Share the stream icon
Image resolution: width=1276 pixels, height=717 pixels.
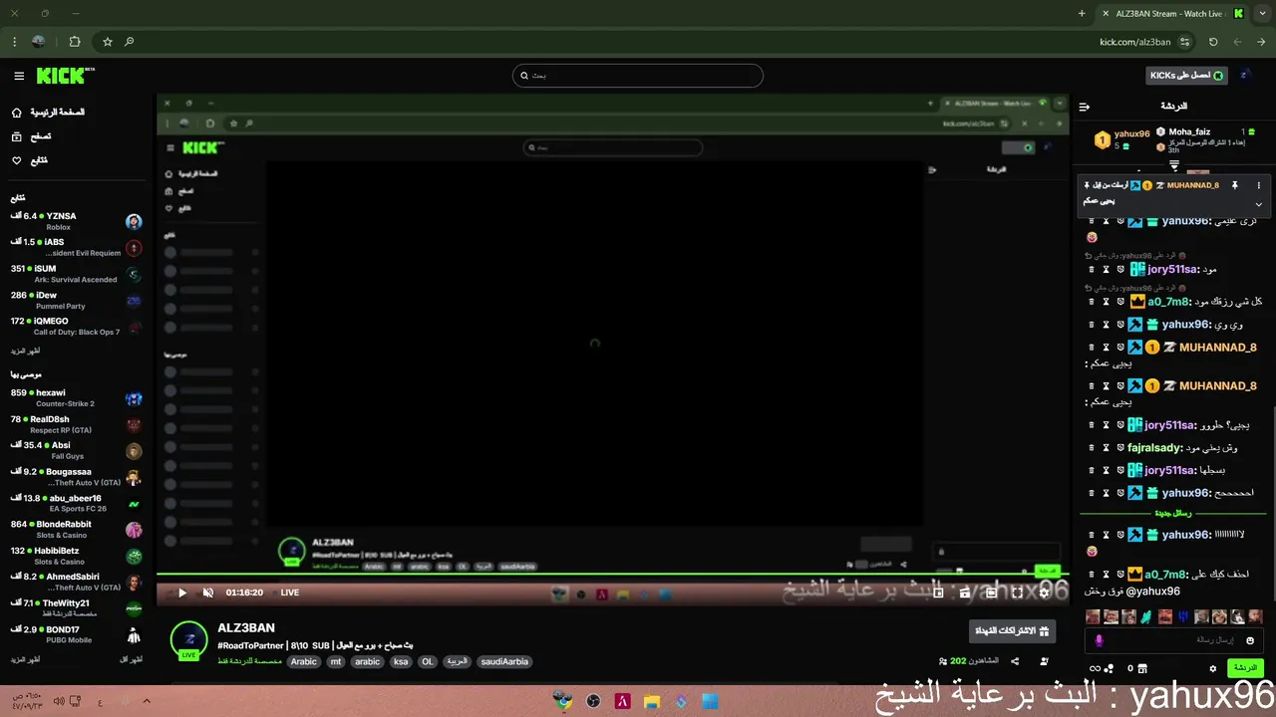pyautogui.click(x=1015, y=661)
